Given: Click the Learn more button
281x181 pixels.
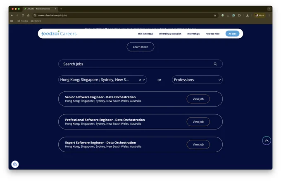Looking at the screenshot, I should click(140, 47).
